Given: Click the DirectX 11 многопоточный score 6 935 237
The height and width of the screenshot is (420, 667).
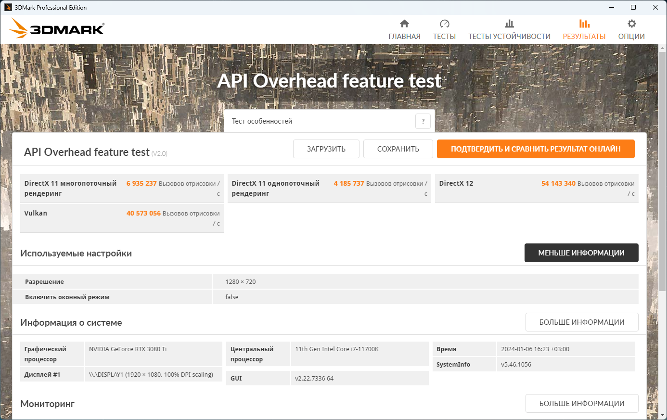Looking at the screenshot, I should click(141, 183).
